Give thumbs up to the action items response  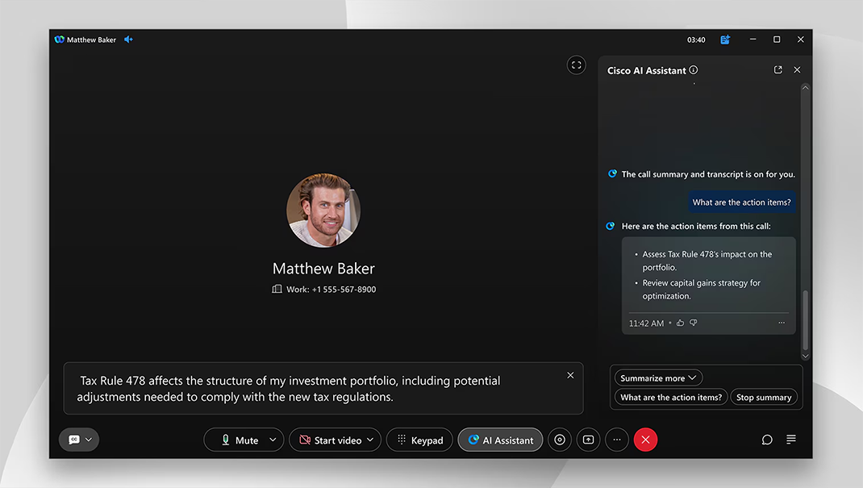[680, 323]
